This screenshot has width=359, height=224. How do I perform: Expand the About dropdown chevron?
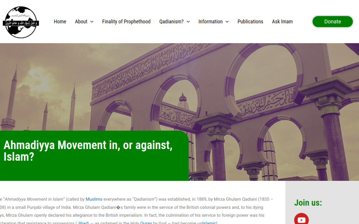point(92,22)
